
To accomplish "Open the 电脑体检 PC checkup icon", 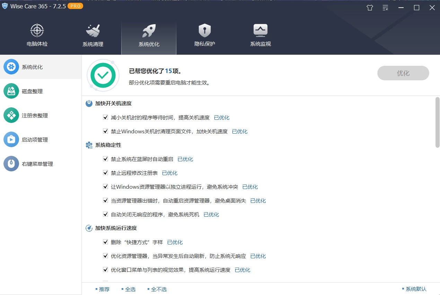I will coord(37,31).
